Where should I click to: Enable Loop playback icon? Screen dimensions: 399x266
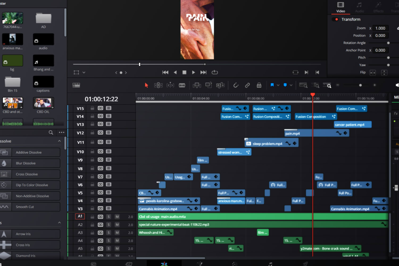point(215,72)
